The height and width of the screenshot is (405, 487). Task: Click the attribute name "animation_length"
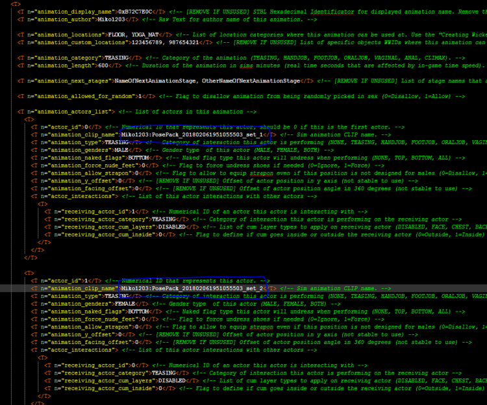point(64,66)
